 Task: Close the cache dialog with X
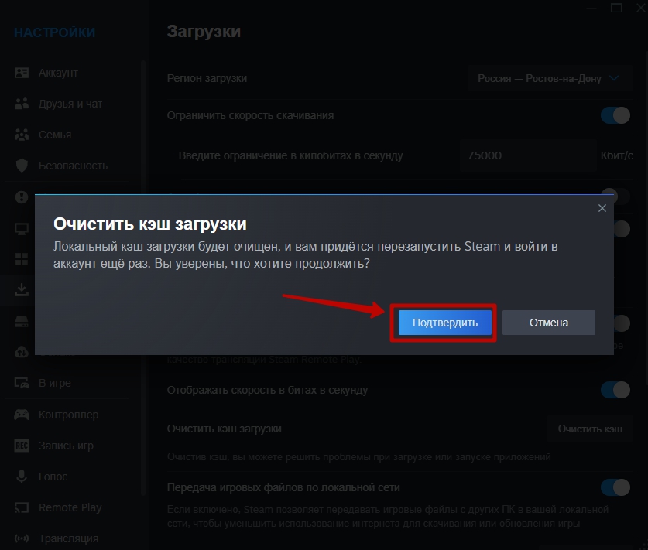point(602,208)
